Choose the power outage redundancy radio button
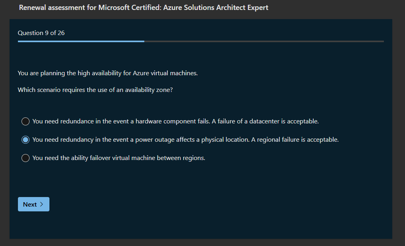405x246 pixels. pyautogui.click(x=26, y=140)
